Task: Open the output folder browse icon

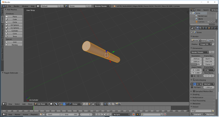Action: coord(213,111)
